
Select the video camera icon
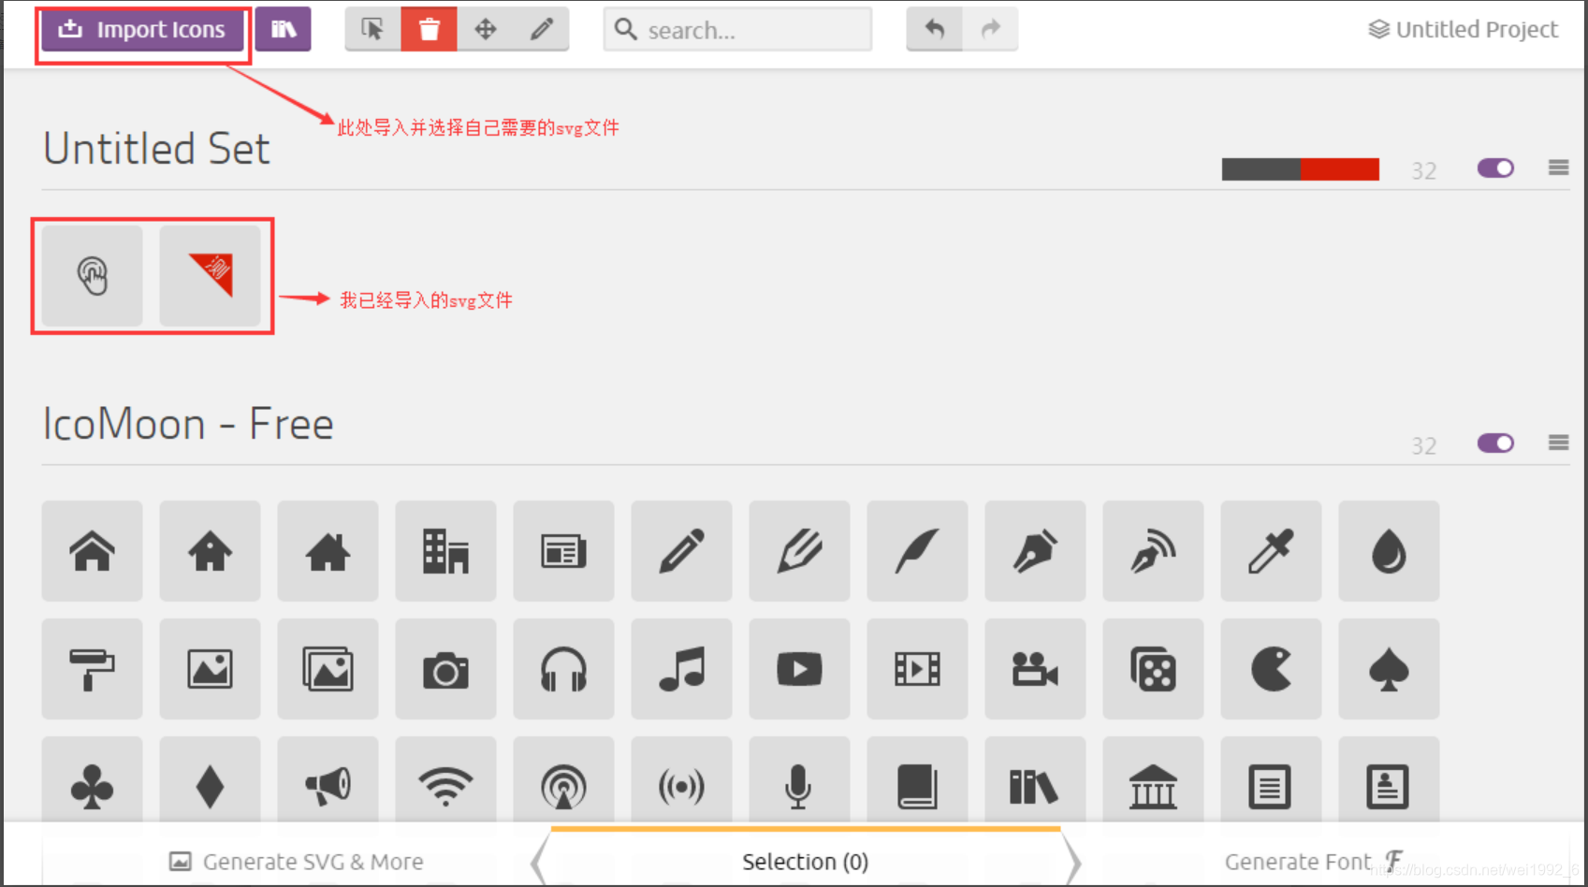pyautogui.click(x=1035, y=669)
